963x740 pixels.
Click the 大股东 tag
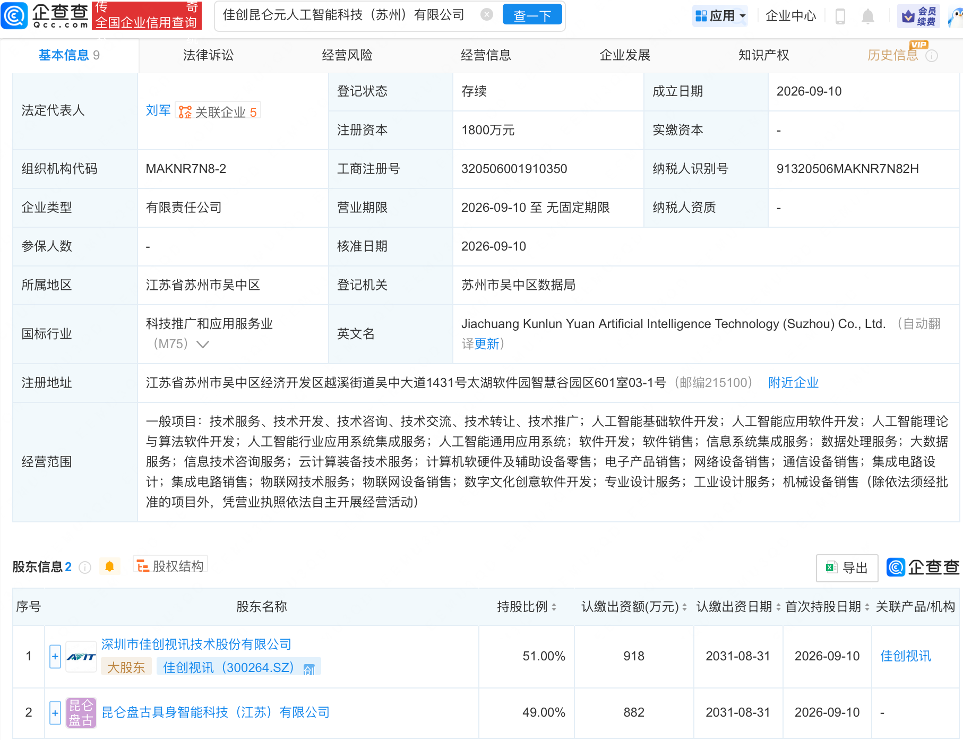click(x=126, y=668)
